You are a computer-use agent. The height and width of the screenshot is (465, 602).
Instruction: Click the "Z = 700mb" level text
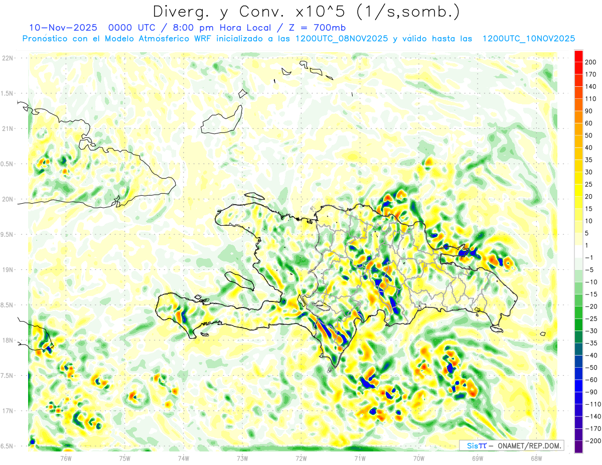317,27
